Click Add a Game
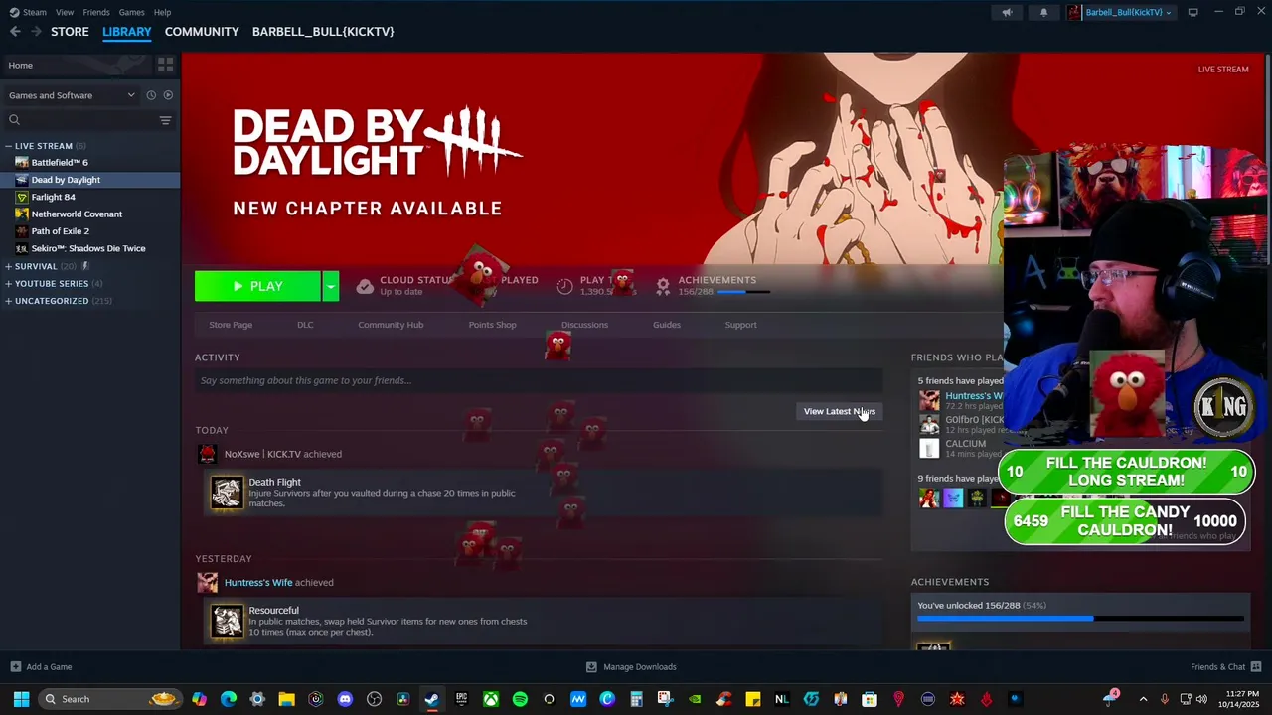This screenshot has height=715, width=1272. coord(41,667)
